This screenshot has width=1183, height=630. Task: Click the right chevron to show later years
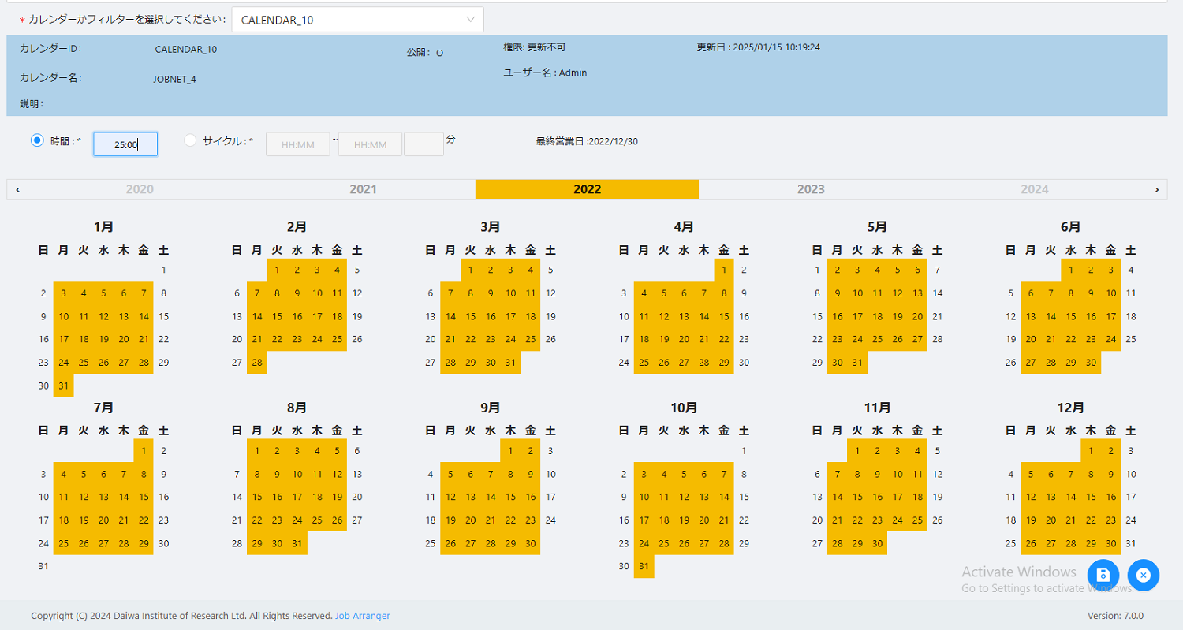pyautogui.click(x=1157, y=189)
